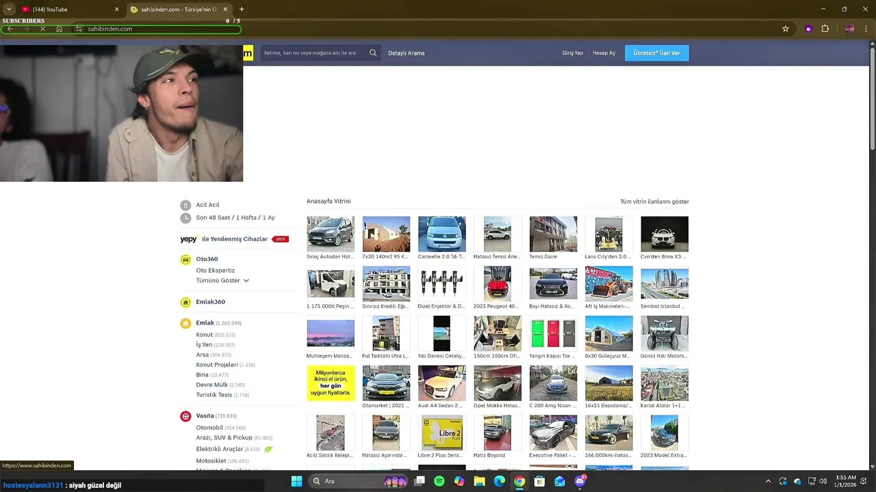Image resolution: width=876 pixels, height=492 pixels.
Task: Click the electric leaf icon by Elektrikli Araçlar
Action: click(x=268, y=449)
